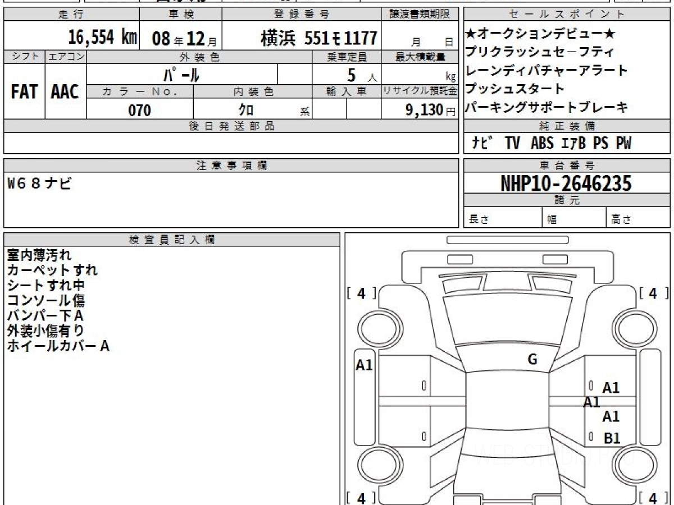This screenshot has width=674, height=505.
Task: Select the 乗車定員 header cell
Action: (347, 57)
